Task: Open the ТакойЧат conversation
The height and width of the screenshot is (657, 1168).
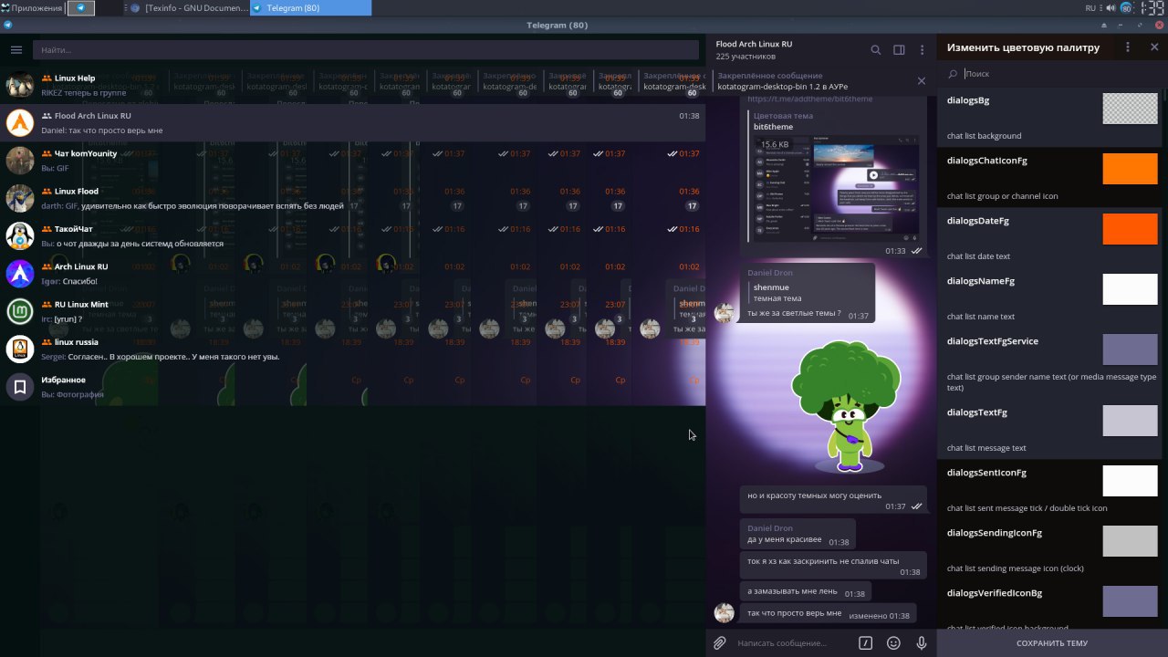Action: (352, 235)
